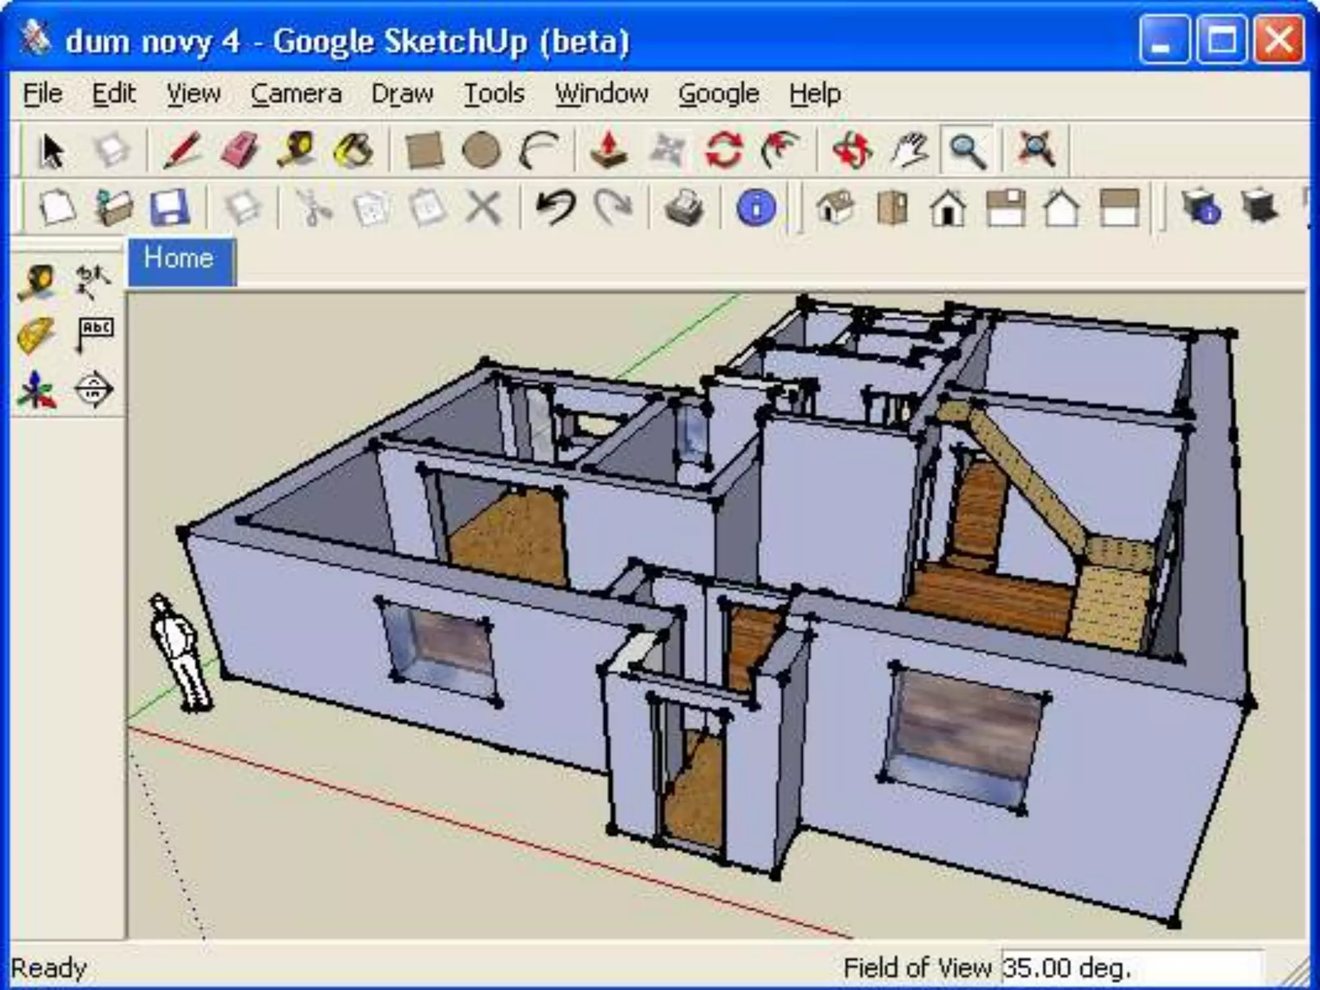Open the Camera menu
This screenshot has height=990, width=1320.
(296, 94)
